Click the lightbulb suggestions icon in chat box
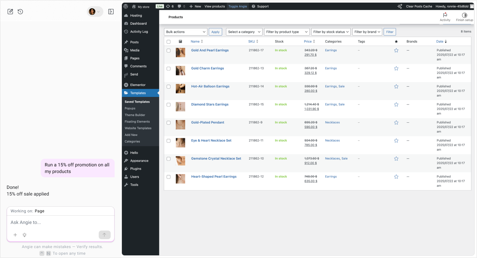This screenshot has height=258, width=477. pyautogui.click(x=25, y=235)
